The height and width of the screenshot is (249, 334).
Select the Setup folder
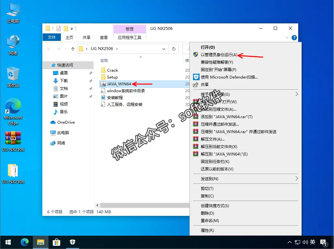coord(112,77)
